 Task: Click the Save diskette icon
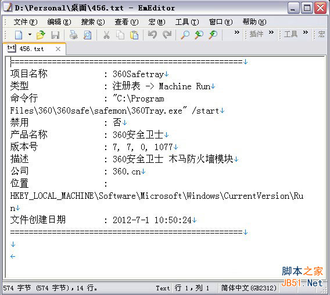click(55, 35)
